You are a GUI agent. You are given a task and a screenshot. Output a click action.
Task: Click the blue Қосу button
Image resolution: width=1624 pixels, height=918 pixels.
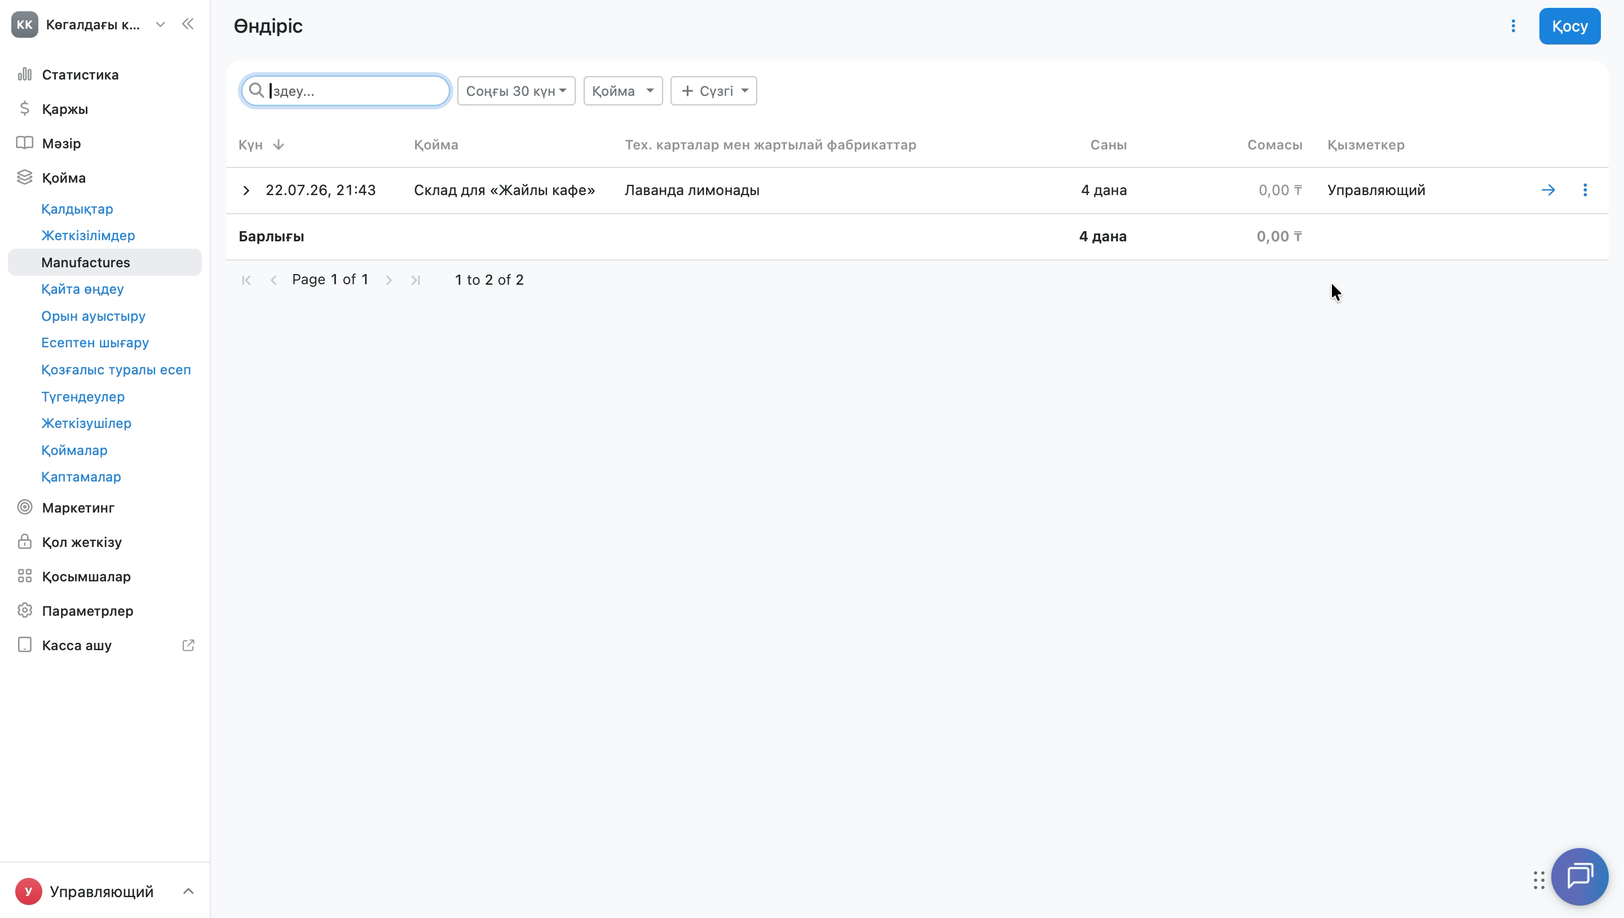pos(1569,26)
